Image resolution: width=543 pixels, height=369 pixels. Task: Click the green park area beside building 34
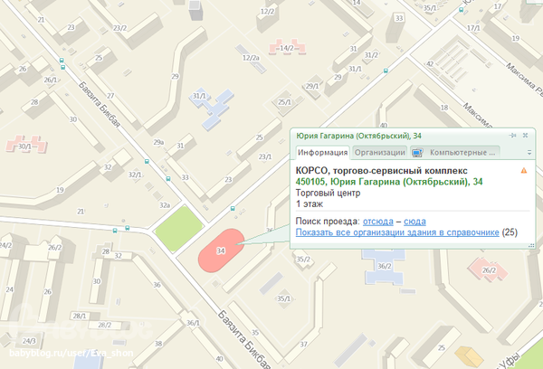point(177,228)
